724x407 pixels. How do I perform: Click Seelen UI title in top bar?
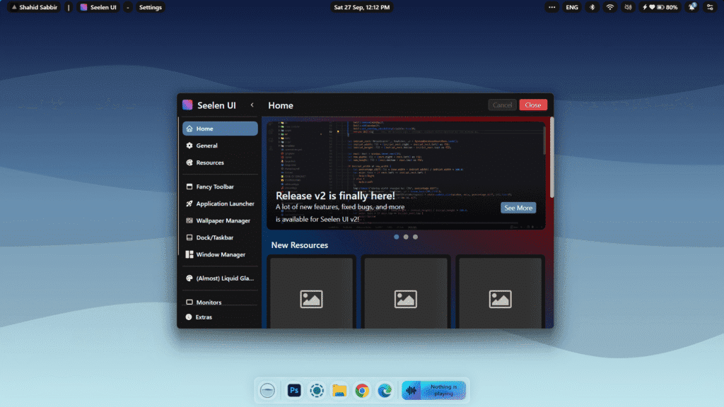pyautogui.click(x=98, y=7)
